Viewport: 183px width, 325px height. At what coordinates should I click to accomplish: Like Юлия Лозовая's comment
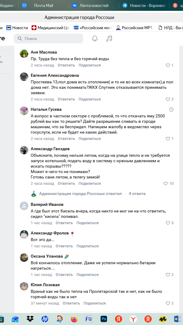[169, 303]
